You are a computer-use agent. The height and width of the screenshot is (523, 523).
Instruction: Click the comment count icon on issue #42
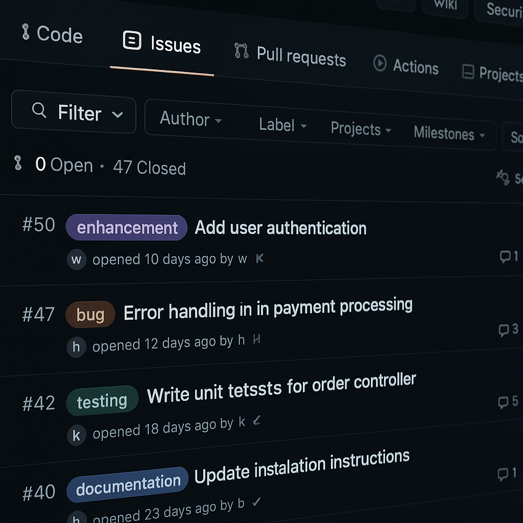504,402
